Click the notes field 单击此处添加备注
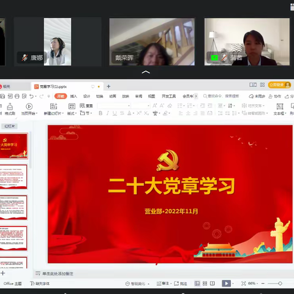This screenshot has height=294, width=294. click(58, 274)
